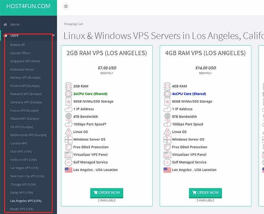Click the Shopping Cart breadcrumb
The image size is (264, 214).
tap(73, 24)
